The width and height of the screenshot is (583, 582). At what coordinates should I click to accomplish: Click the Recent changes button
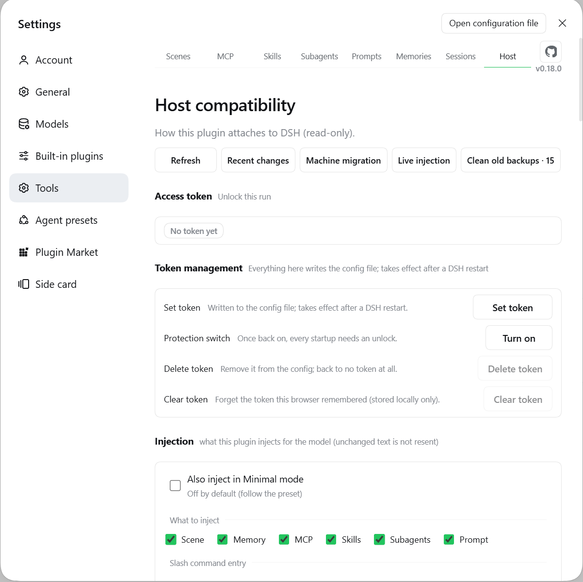(258, 160)
